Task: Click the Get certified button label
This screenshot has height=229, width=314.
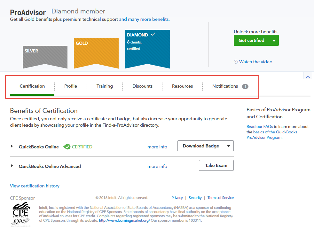Action: click(251, 40)
